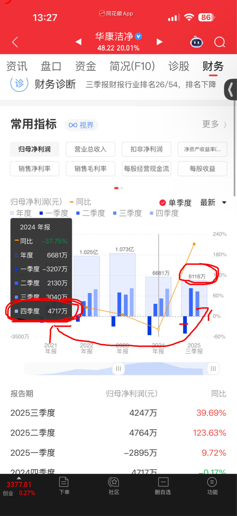Screen dimensions: 237x516
Task: Select the 净资产收益率 indicator
Action: 202,149
